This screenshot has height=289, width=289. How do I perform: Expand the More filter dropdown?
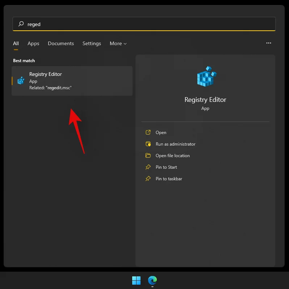118,43
